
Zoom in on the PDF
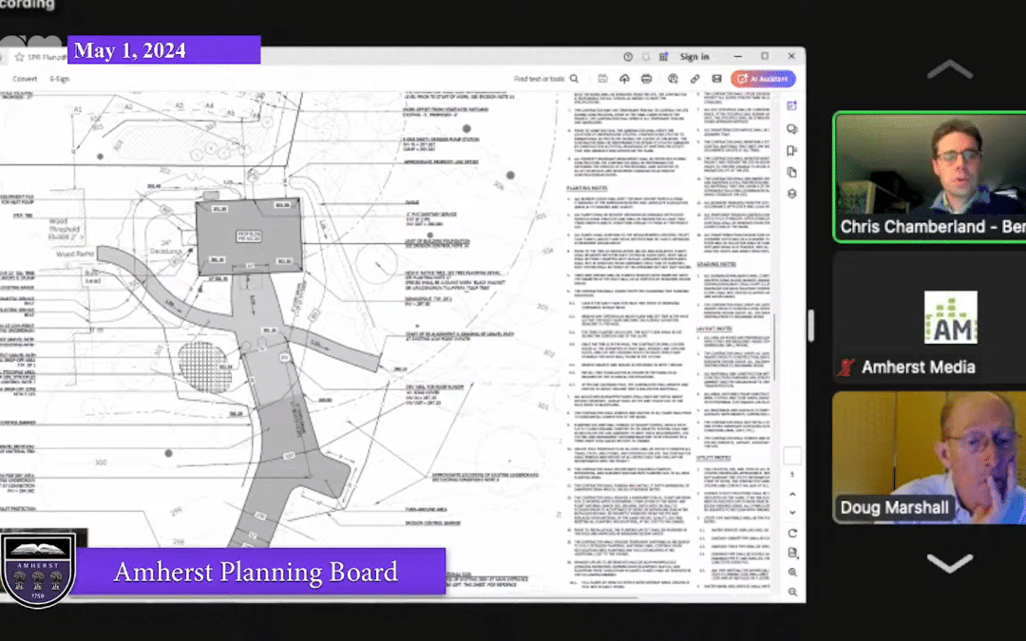792,573
